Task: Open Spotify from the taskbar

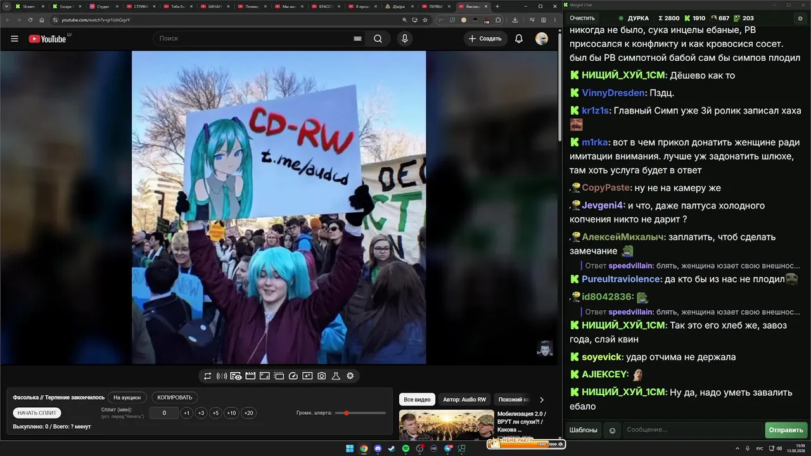Action: point(405,449)
